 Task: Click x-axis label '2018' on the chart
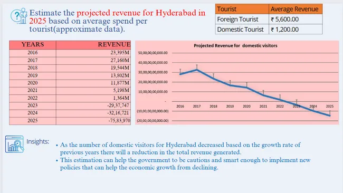(214, 107)
